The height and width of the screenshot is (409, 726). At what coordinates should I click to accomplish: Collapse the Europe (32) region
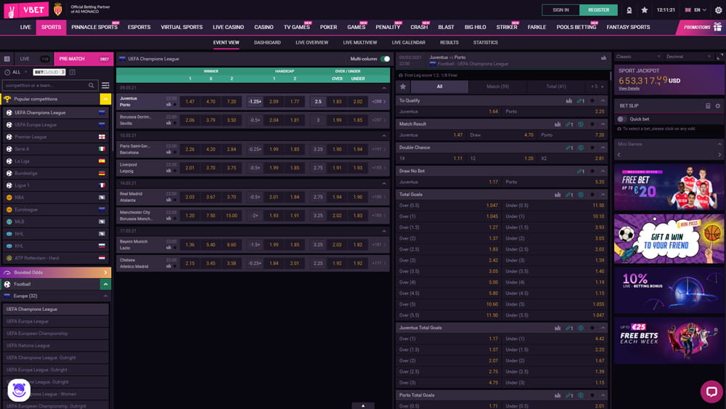point(105,296)
